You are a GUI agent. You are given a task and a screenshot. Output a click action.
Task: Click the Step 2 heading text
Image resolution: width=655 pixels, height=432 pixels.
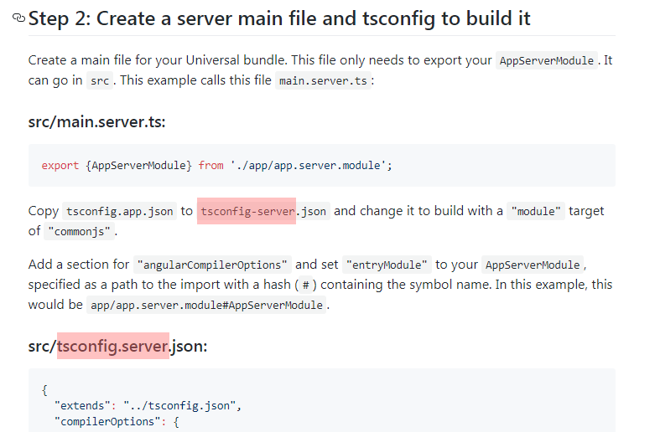click(x=279, y=18)
